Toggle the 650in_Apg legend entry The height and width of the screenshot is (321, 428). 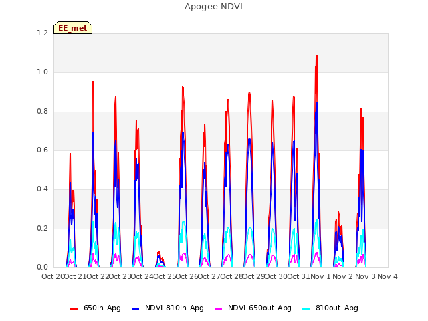(x=95, y=308)
